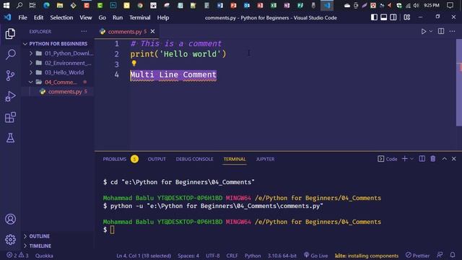Open editor More Actions ellipsis
The height and width of the screenshot is (260, 462).
(x=452, y=31)
